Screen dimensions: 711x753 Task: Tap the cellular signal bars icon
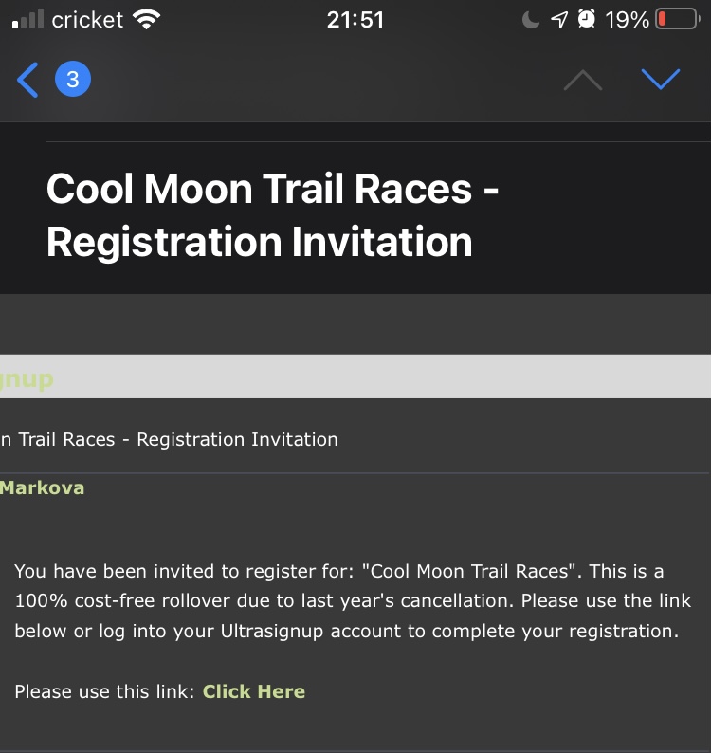pyautogui.click(x=28, y=20)
